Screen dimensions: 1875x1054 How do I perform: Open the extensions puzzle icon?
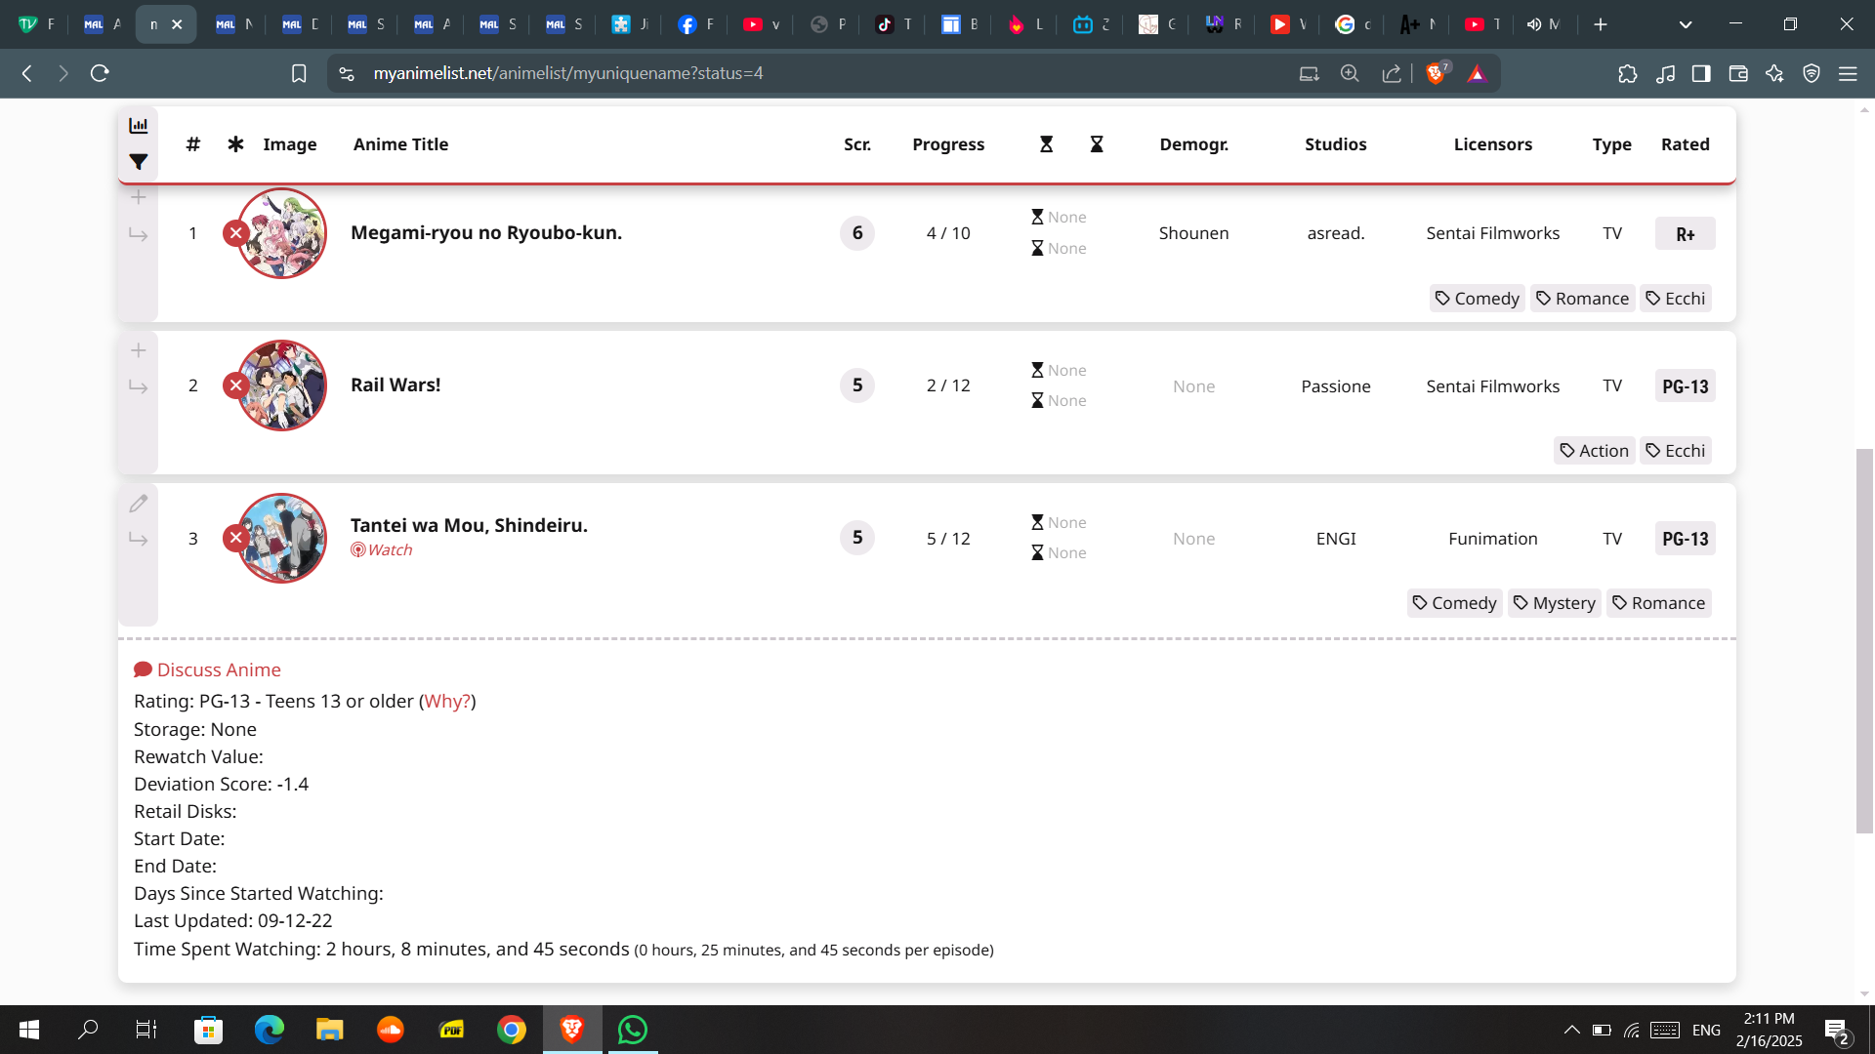coord(1627,73)
